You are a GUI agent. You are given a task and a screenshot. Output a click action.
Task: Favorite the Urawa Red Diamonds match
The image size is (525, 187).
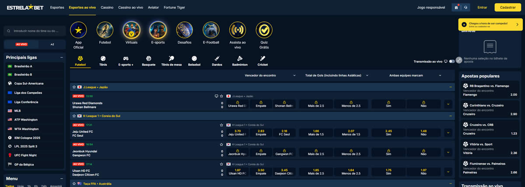click(x=222, y=96)
